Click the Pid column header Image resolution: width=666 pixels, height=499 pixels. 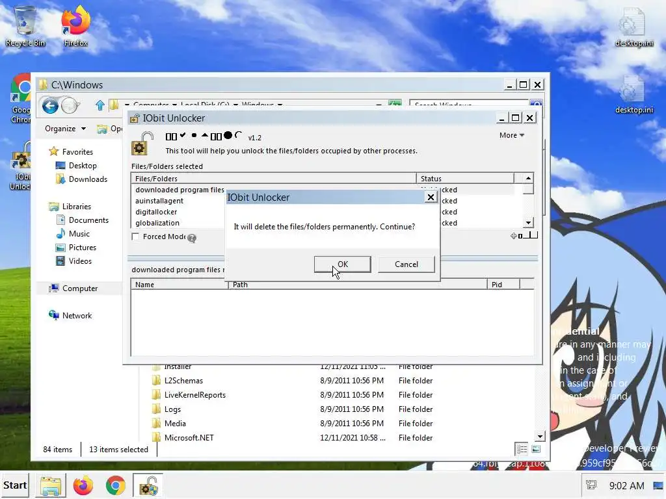tap(503, 285)
